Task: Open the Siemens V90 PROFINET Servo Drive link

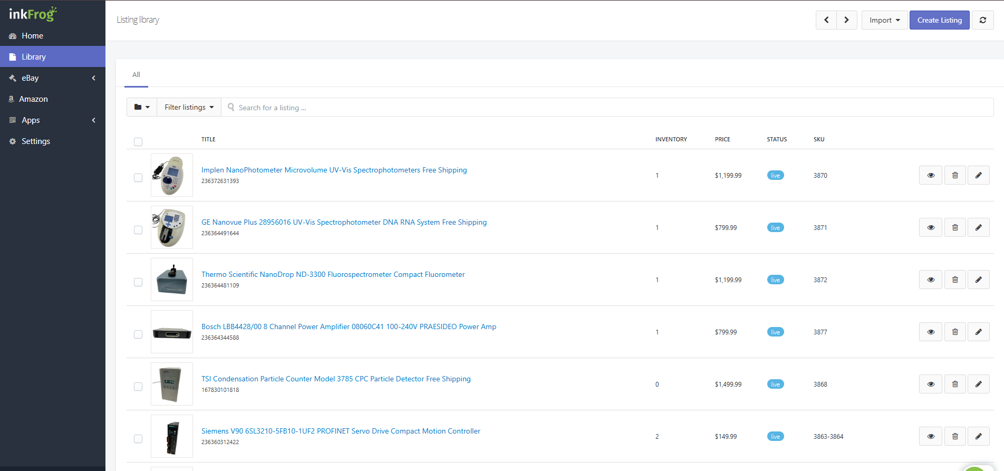Action: coord(341,431)
